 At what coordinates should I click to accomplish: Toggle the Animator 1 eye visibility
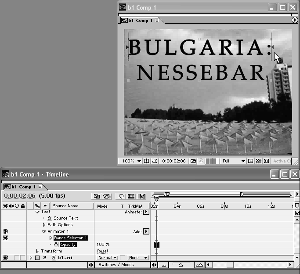click(5, 231)
